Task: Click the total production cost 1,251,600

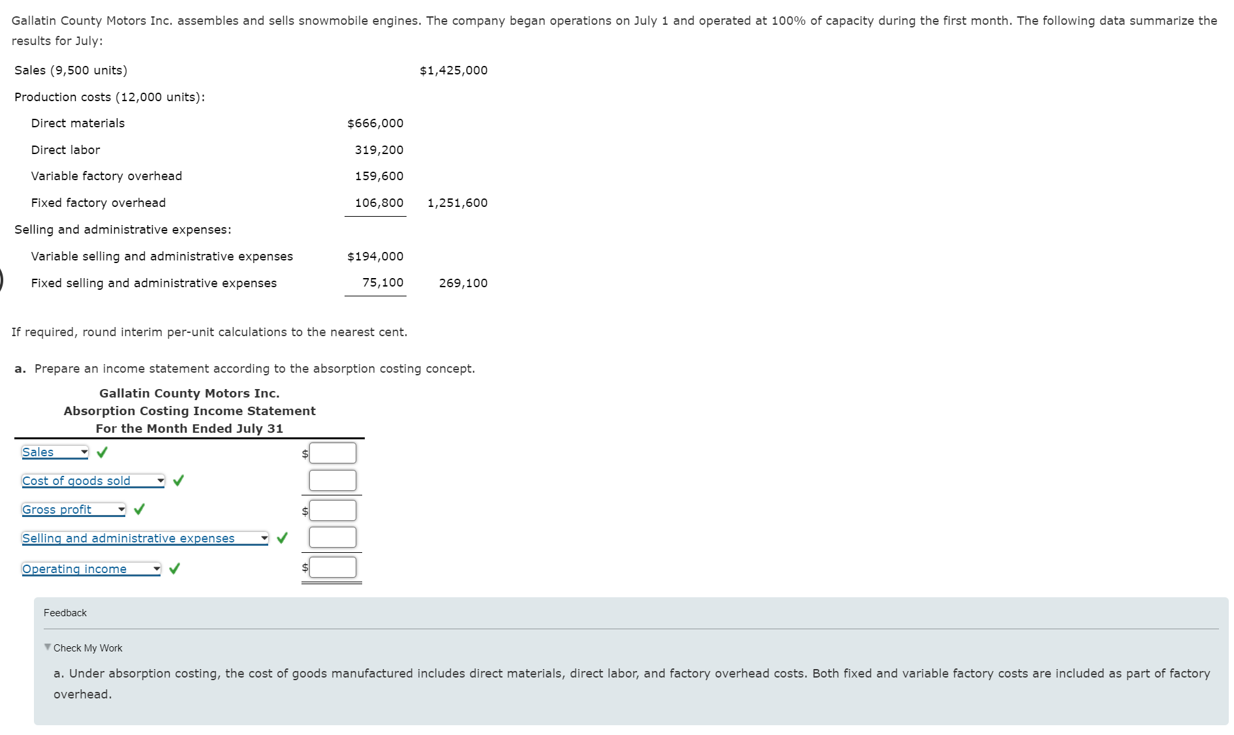Action: click(457, 203)
